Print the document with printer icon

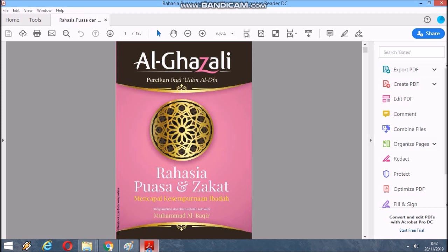tap(37, 34)
